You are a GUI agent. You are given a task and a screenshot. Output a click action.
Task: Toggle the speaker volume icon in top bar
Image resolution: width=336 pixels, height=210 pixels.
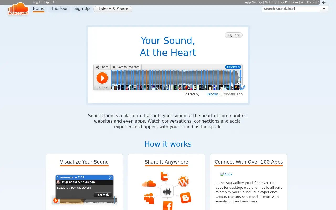[324, 3]
